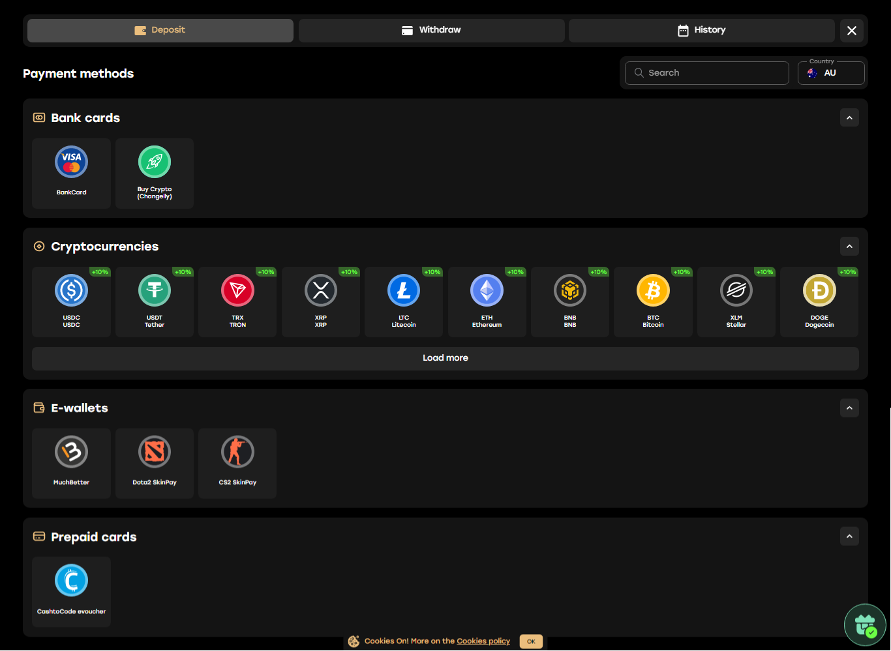Select USDT Tether cryptocurrency

tap(155, 301)
